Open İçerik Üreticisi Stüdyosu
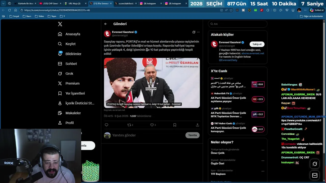This screenshot has width=326, height=183. tap(76, 103)
